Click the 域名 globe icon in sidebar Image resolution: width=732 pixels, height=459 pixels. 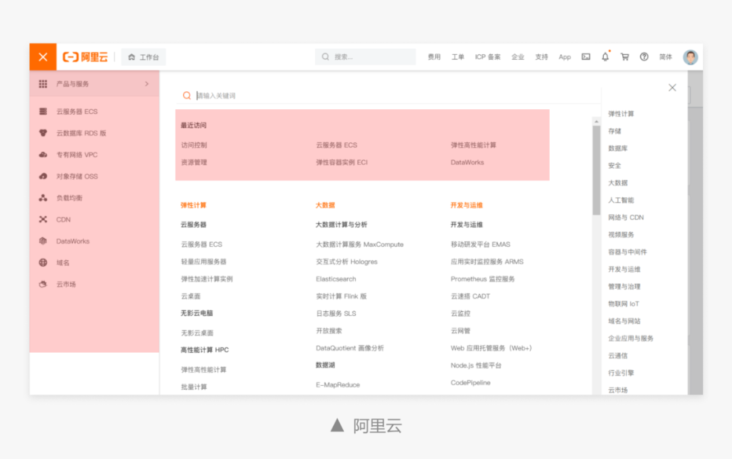tap(43, 262)
